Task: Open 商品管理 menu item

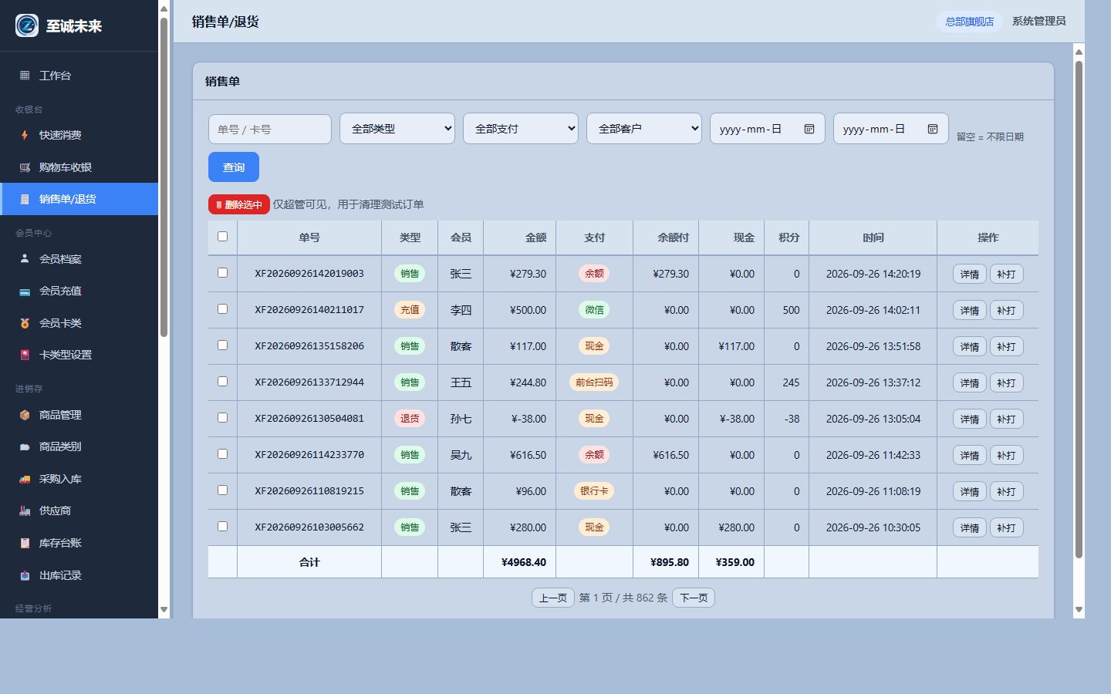Action: coord(79,415)
